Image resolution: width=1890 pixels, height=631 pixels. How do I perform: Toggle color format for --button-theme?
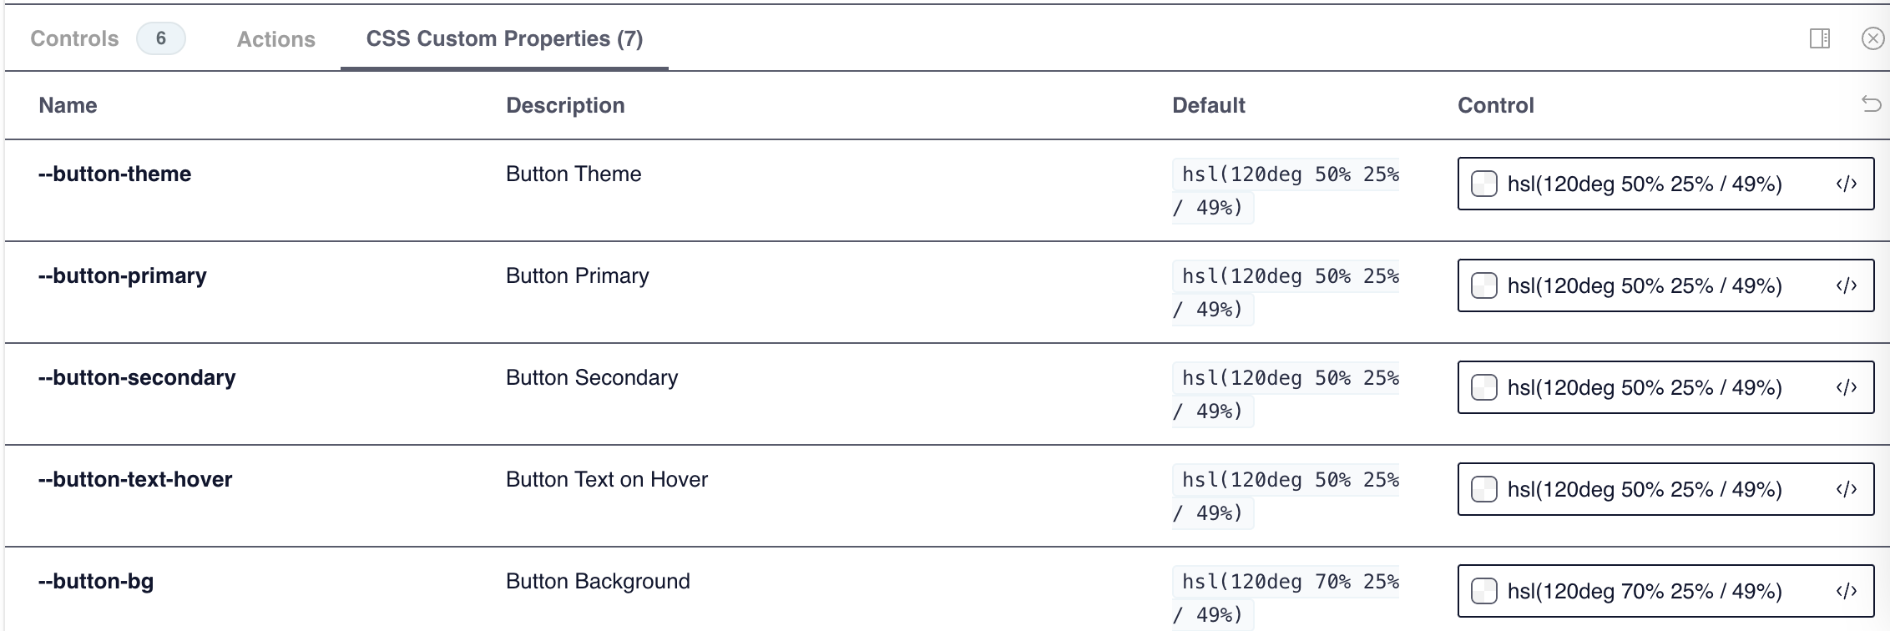[1847, 184]
